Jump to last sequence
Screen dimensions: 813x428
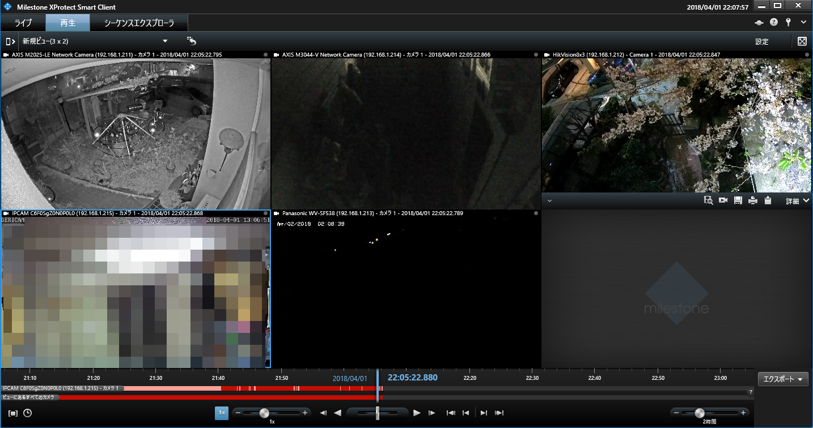click(499, 413)
